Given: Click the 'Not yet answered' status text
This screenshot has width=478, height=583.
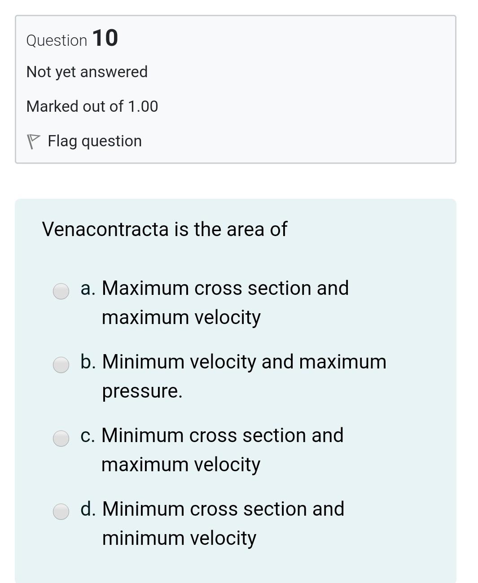Looking at the screenshot, I should (x=87, y=72).
